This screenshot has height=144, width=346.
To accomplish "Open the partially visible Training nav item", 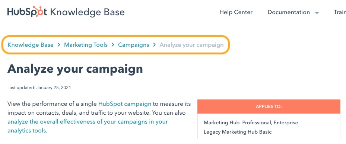I will pyautogui.click(x=340, y=12).
